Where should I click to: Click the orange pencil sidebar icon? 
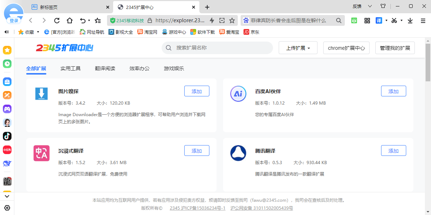click(7, 95)
